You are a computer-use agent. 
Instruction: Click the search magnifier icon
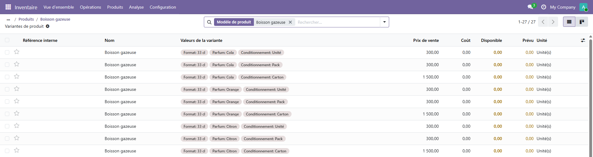[209, 22]
